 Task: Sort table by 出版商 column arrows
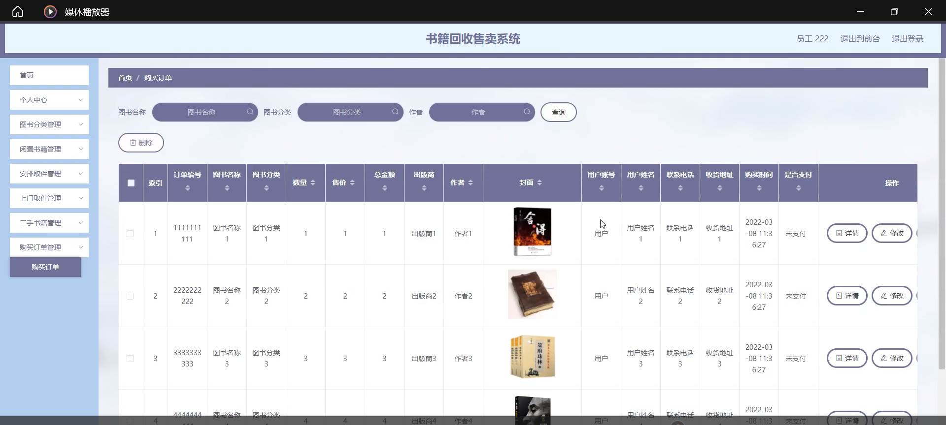pyautogui.click(x=424, y=188)
